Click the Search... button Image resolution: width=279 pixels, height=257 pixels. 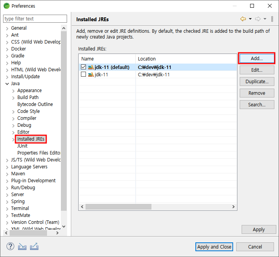click(257, 104)
